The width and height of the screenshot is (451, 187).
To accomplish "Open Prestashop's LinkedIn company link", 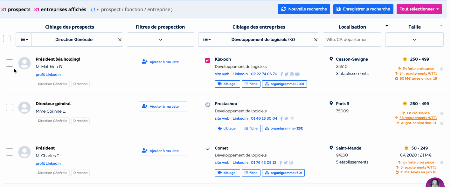I will (240, 118).
